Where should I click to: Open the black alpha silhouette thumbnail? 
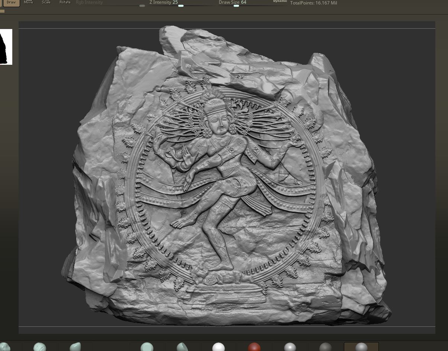[6, 47]
